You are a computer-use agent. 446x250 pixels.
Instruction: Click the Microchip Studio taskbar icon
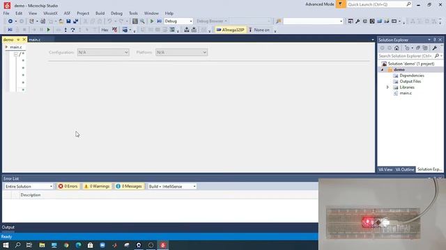[163, 245]
